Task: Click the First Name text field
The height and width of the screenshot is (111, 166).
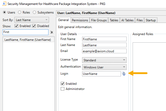Action: coord(104,39)
